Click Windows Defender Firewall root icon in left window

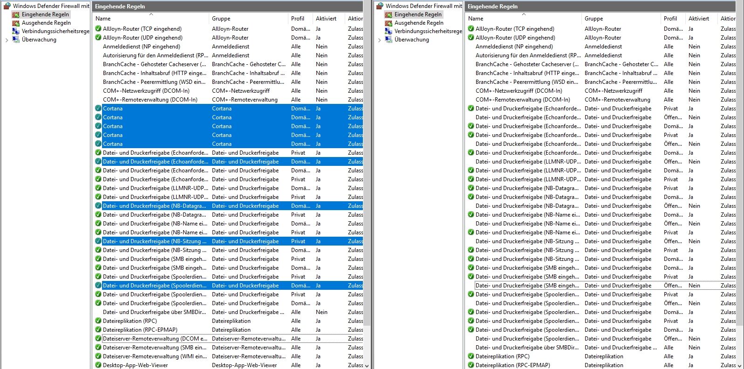[x=7, y=6]
